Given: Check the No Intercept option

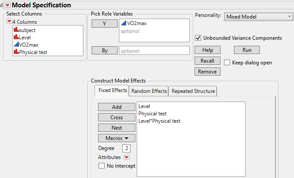Looking at the screenshot, I should coord(102,165).
